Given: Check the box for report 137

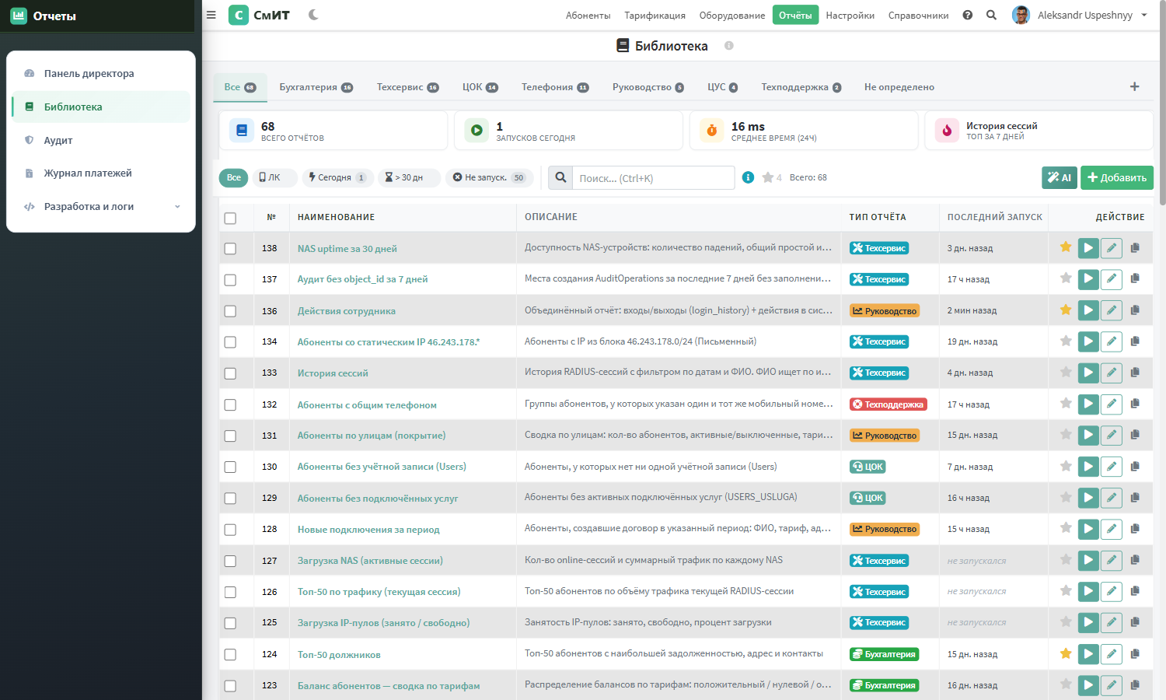Looking at the screenshot, I should (230, 280).
